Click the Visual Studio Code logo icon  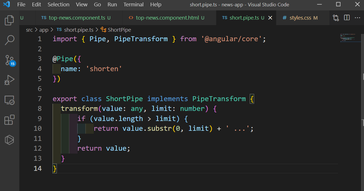(x=7, y=4)
